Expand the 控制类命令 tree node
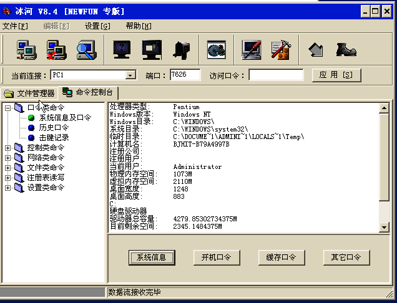The height and width of the screenshot is (303, 397). point(8,148)
